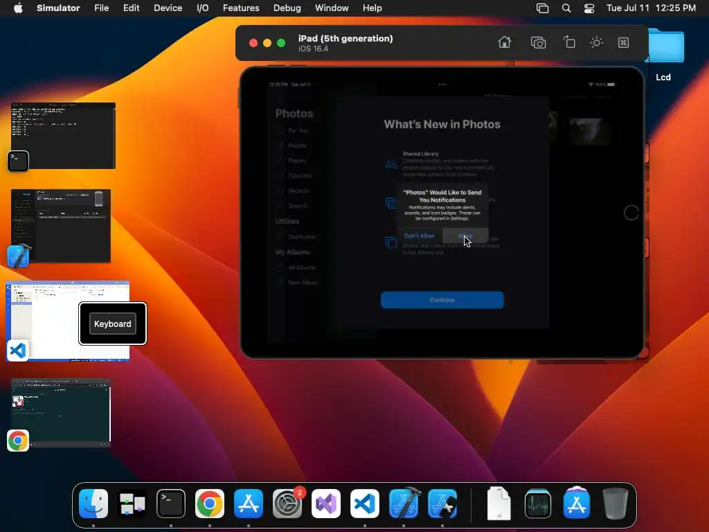Click the simulator Home button icon
The width and height of the screenshot is (709, 532).
[x=505, y=42]
